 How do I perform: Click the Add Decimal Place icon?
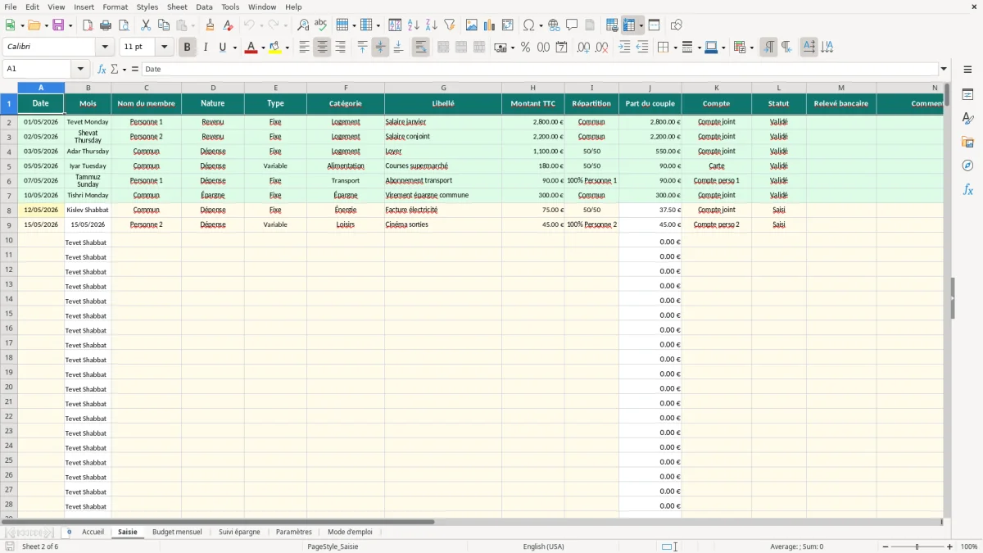tap(583, 48)
